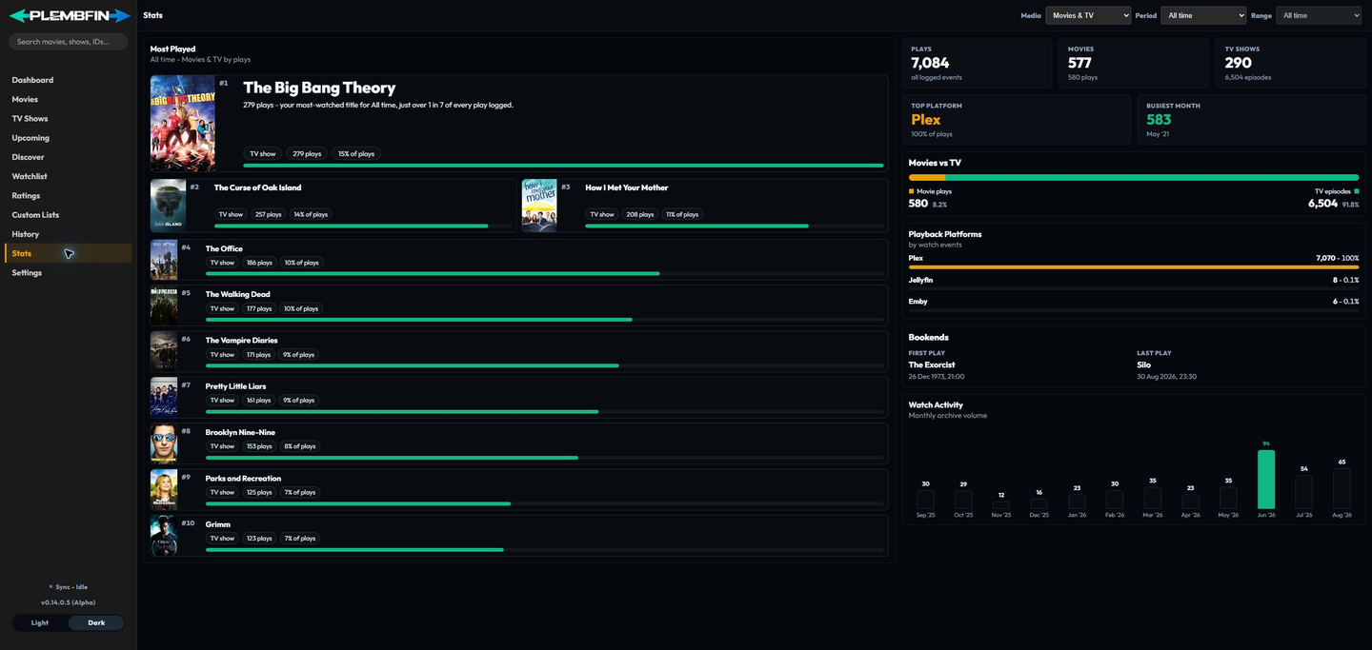The height and width of the screenshot is (650, 1372).
Task: Click the Plembfin logo in the header
Action: click(69, 15)
